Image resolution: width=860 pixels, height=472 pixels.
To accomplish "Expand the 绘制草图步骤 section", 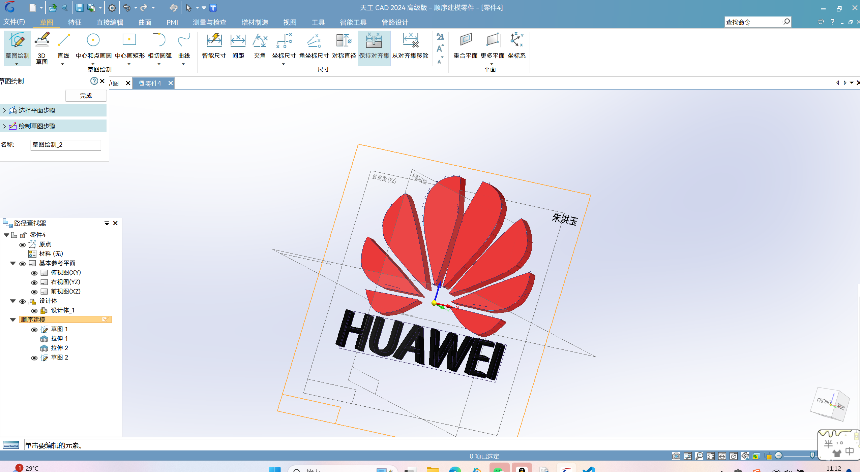I will (x=4, y=126).
